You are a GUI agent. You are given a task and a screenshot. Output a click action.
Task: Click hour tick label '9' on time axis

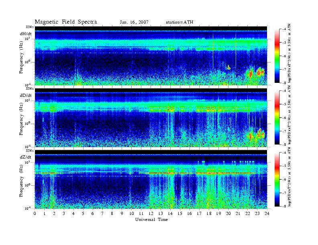122,213
